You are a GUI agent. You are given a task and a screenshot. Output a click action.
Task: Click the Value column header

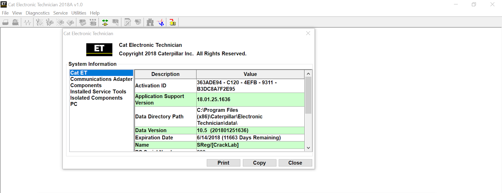pyautogui.click(x=250, y=74)
